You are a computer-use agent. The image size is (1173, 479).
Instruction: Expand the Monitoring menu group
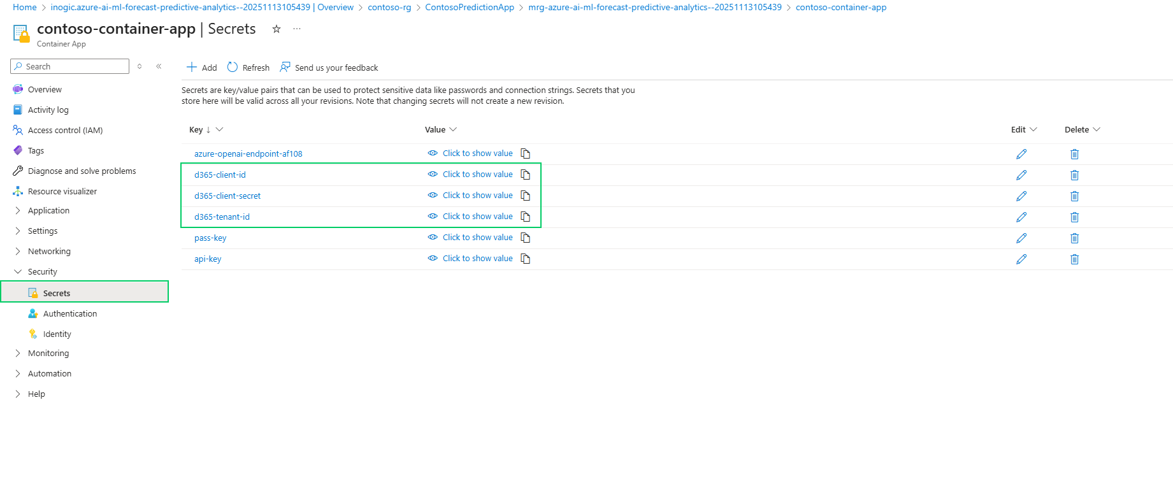[x=48, y=354]
